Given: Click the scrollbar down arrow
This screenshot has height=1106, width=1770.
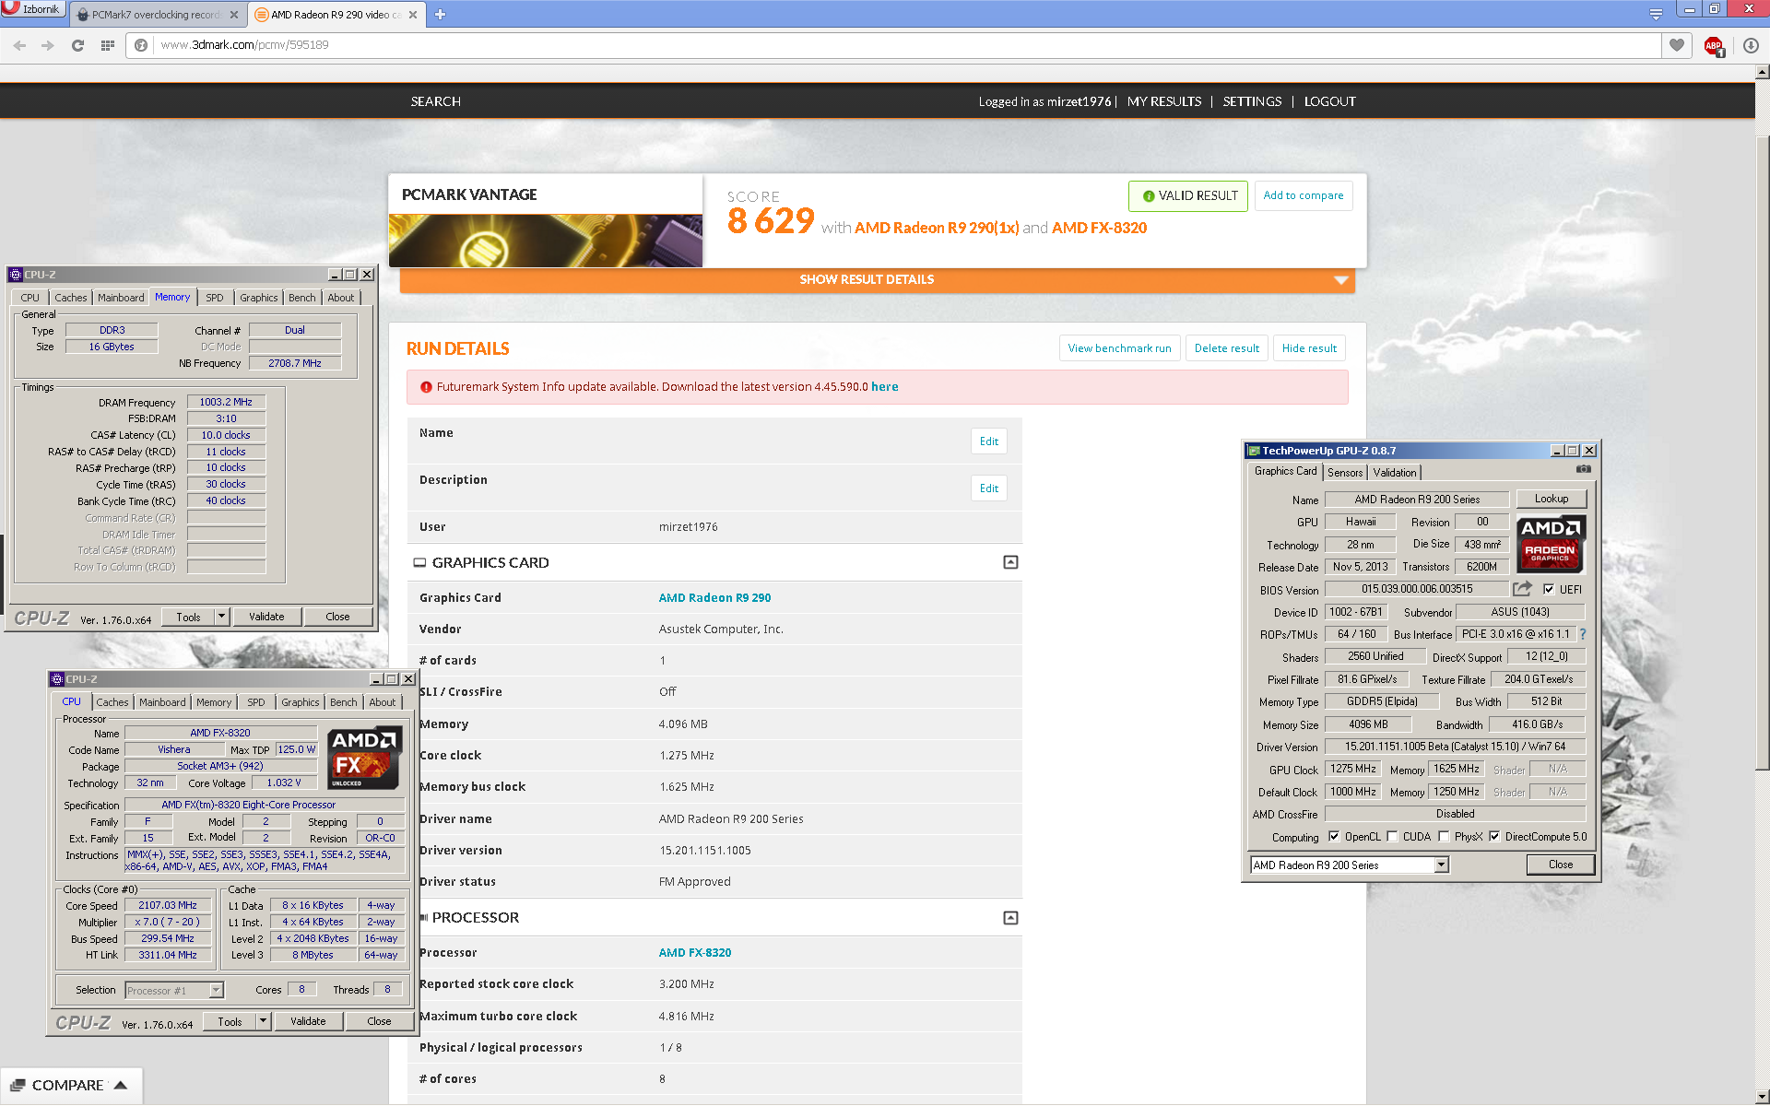Looking at the screenshot, I should [x=1762, y=1098].
